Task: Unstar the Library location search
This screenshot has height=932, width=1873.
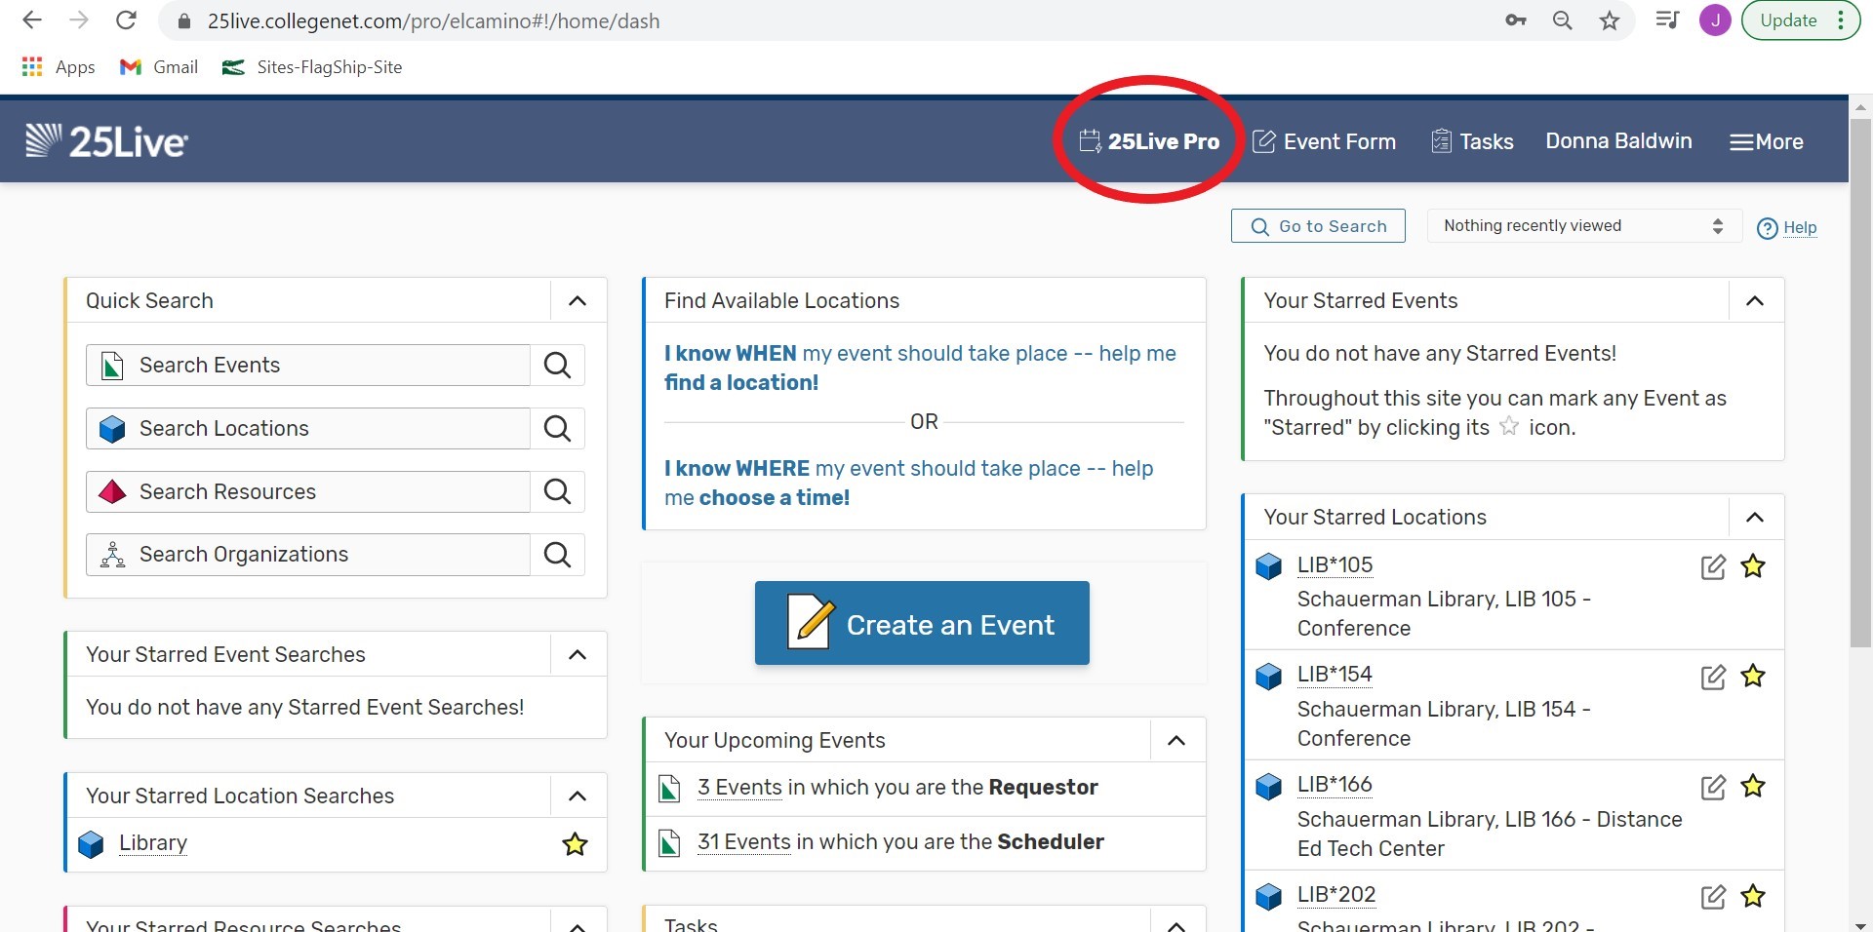Action: [x=576, y=844]
